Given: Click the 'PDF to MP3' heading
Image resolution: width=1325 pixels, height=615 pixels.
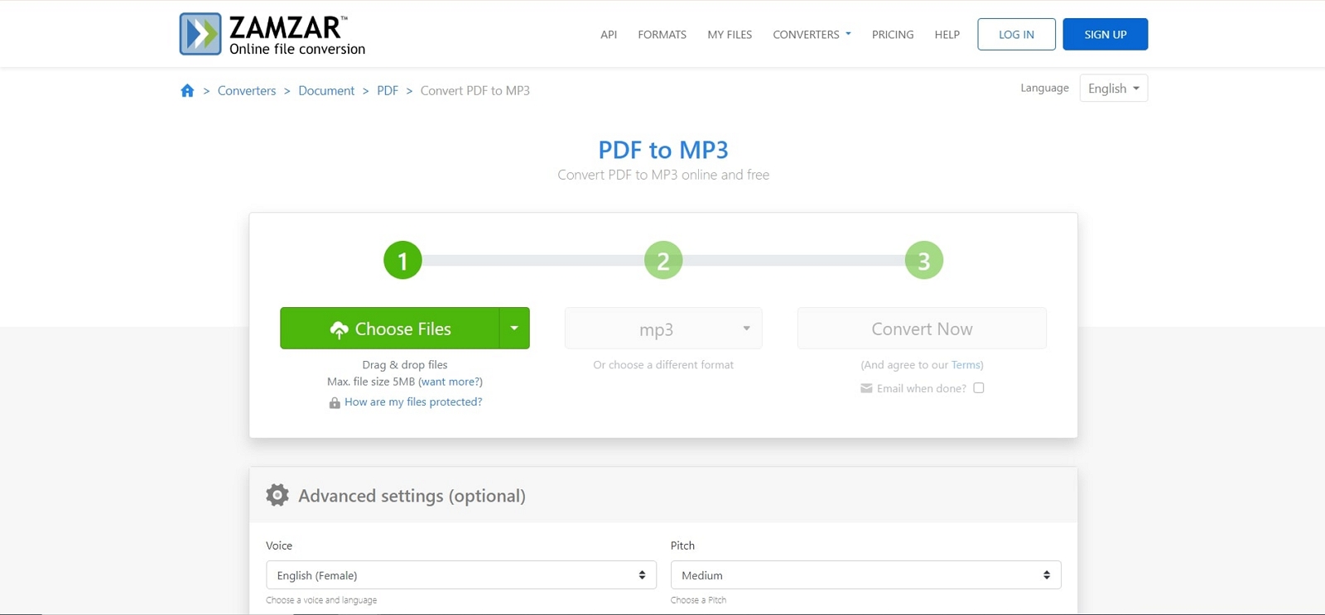Looking at the screenshot, I should [x=663, y=150].
